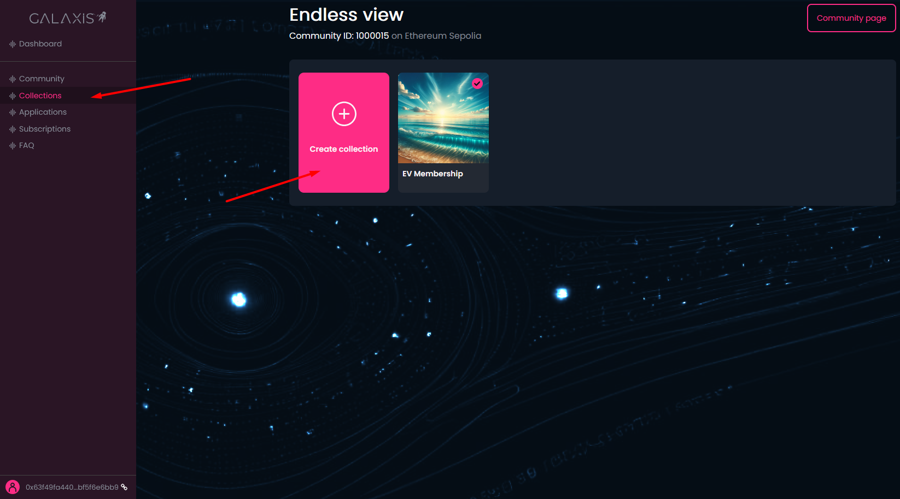The height and width of the screenshot is (499, 900).
Task: Click the wallet address 0x63f49fa440...bf5f6e6bb9
Action: tap(72, 487)
